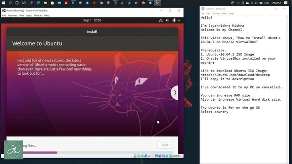Maximize the VirtualBox window
The width and height of the screenshot is (292, 164).
(x=170, y=10)
